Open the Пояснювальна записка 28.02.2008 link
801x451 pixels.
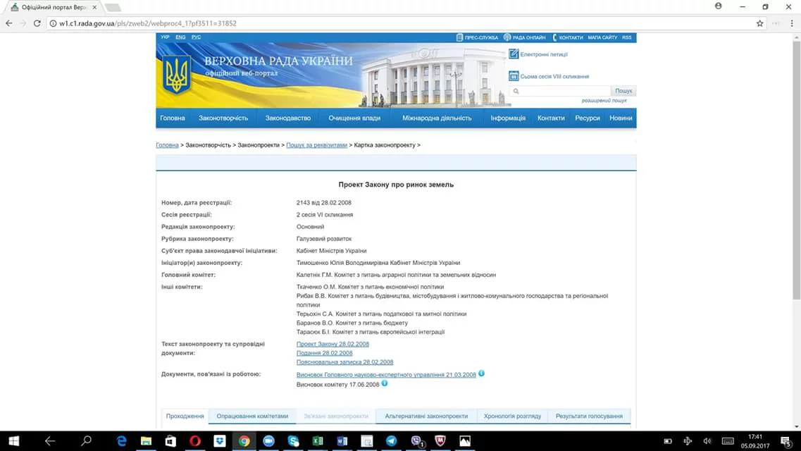344,362
